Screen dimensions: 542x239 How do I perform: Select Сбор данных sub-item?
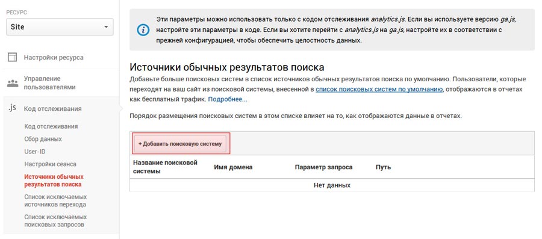point(43,139)
